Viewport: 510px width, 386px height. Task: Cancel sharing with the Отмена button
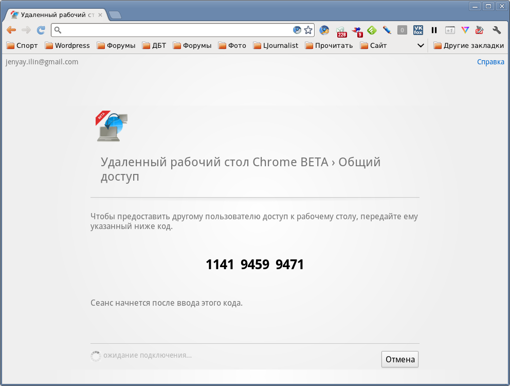coord(400,359)
